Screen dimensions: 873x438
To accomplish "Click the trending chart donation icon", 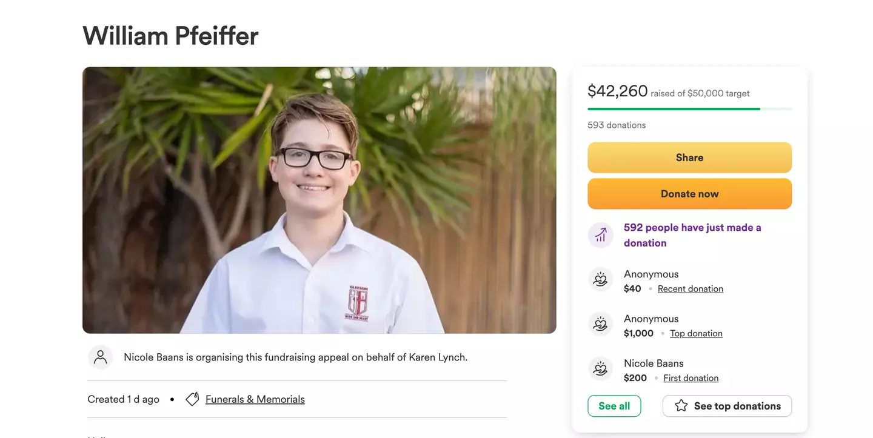I will 600,235.
